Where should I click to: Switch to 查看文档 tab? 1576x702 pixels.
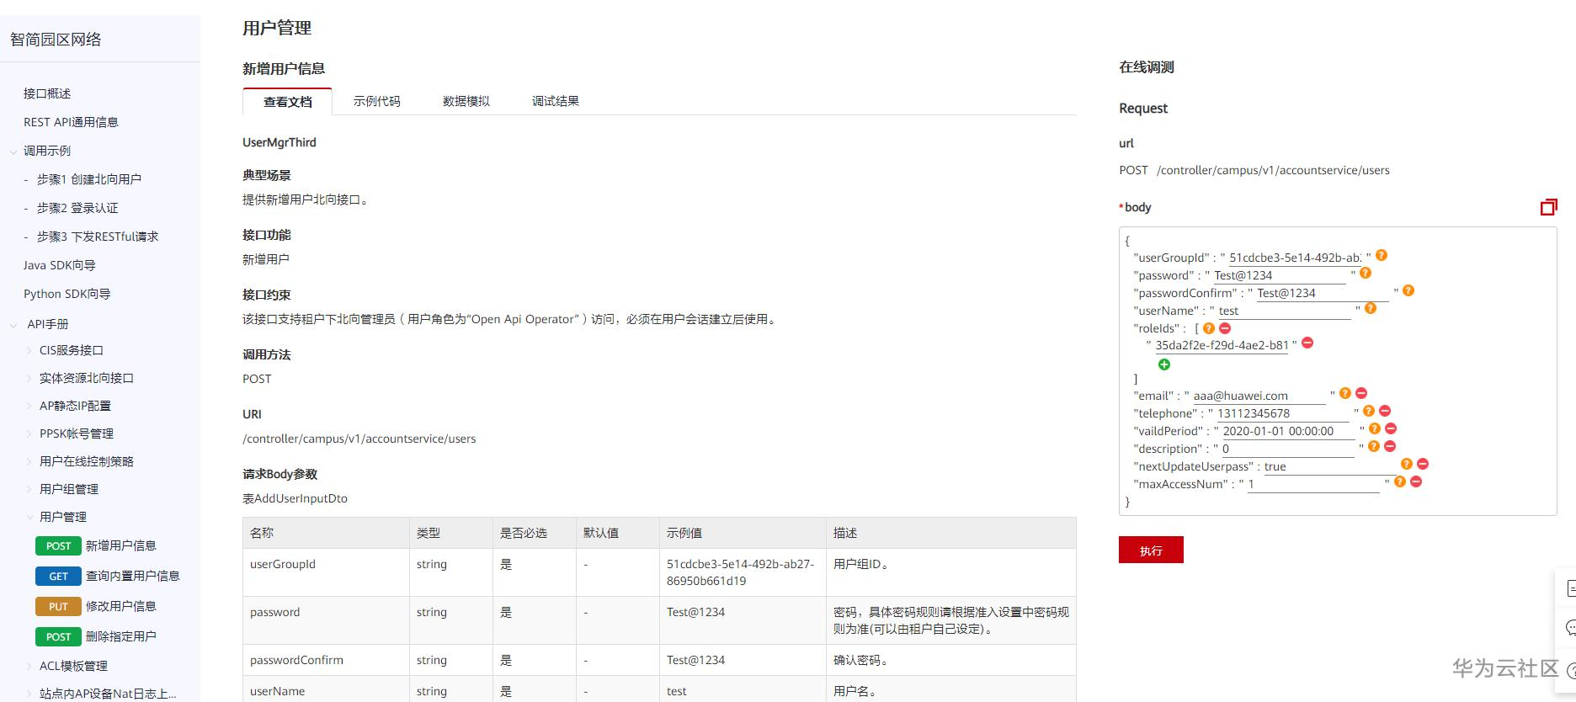[x=287, y=101]
